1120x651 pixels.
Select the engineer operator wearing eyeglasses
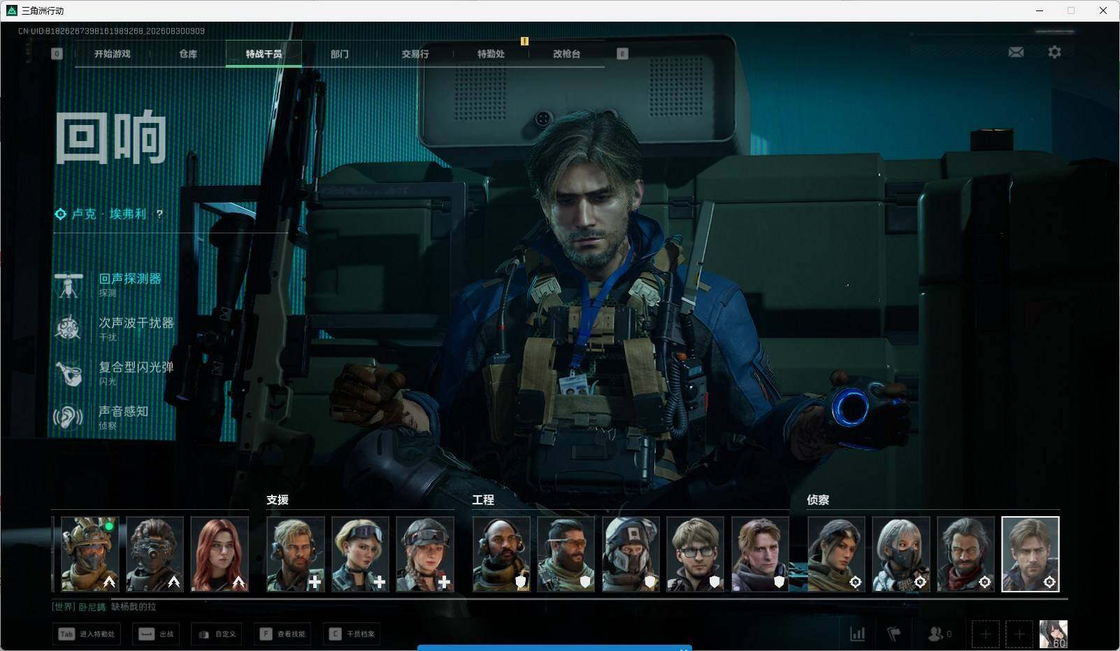click(x=696, y=555)
